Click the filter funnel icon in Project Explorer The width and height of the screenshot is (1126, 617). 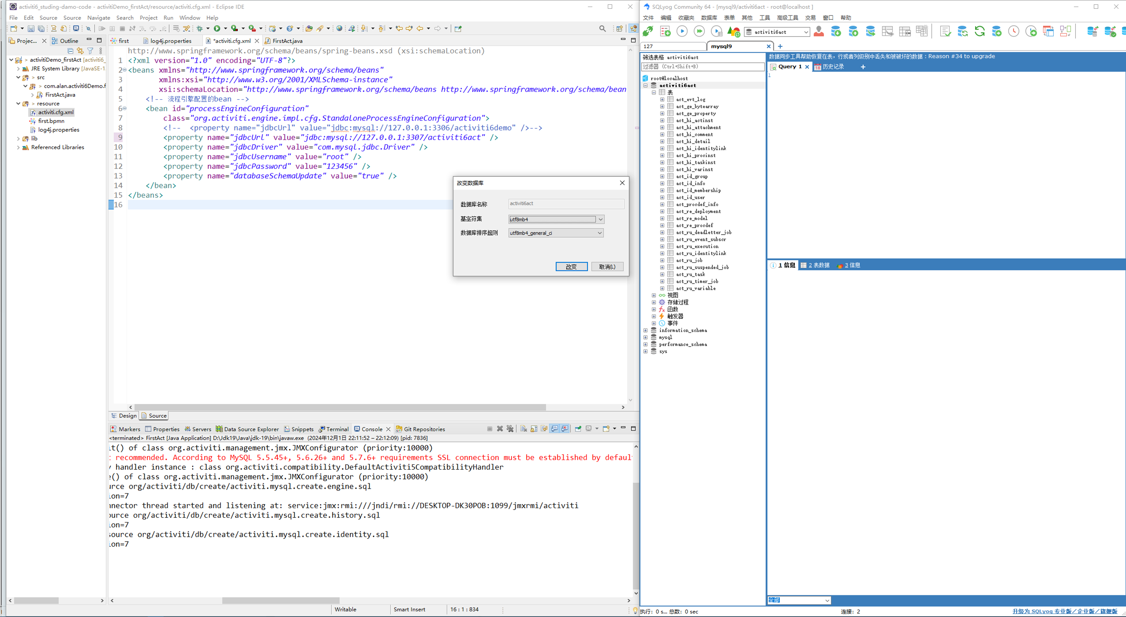(90, 51)
